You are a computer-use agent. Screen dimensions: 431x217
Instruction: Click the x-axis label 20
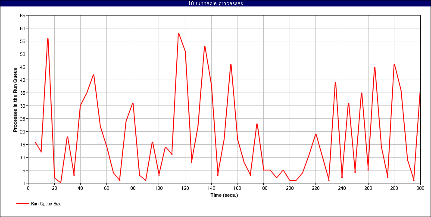[x=54, y=188]
